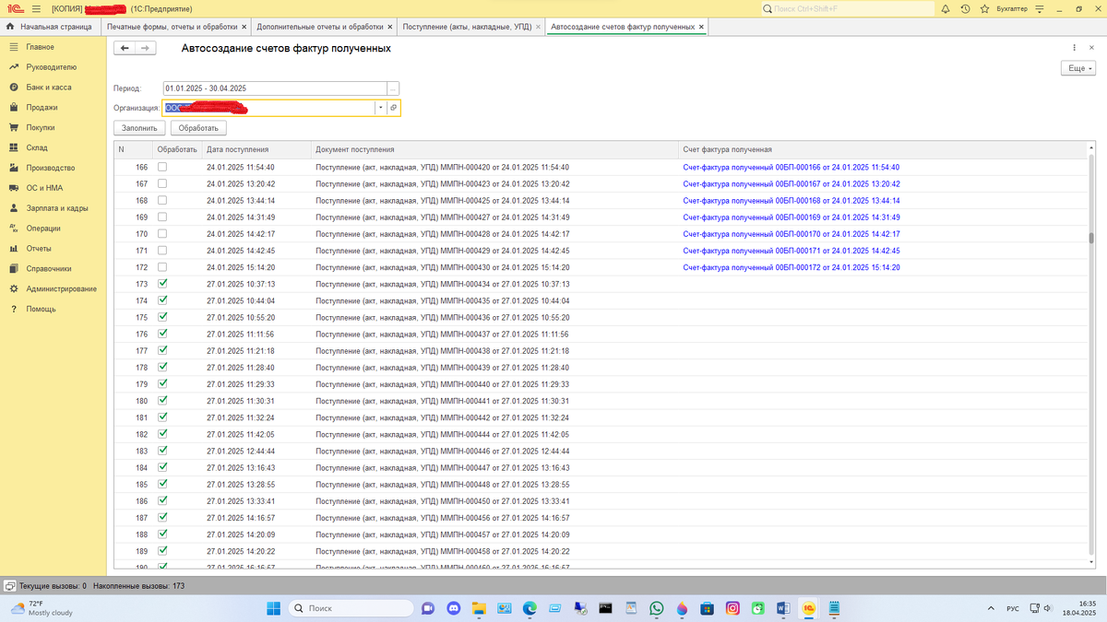Open the Еще dropdown menu

coord(1080,68)
